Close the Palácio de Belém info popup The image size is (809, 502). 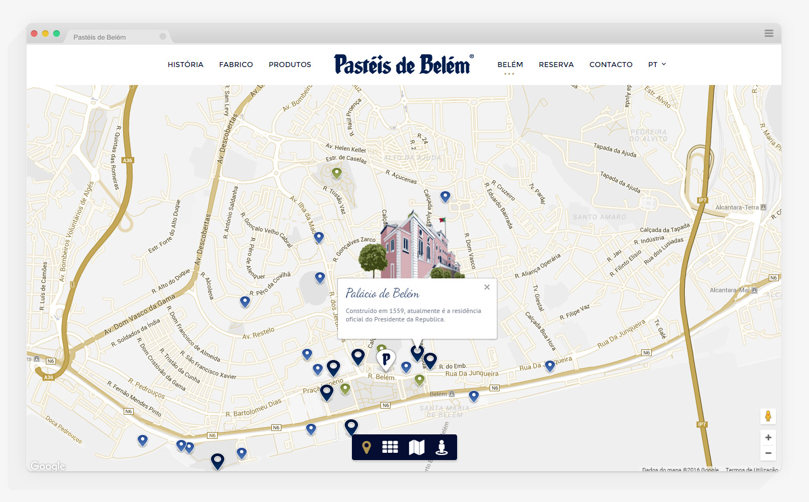point(487,287)
